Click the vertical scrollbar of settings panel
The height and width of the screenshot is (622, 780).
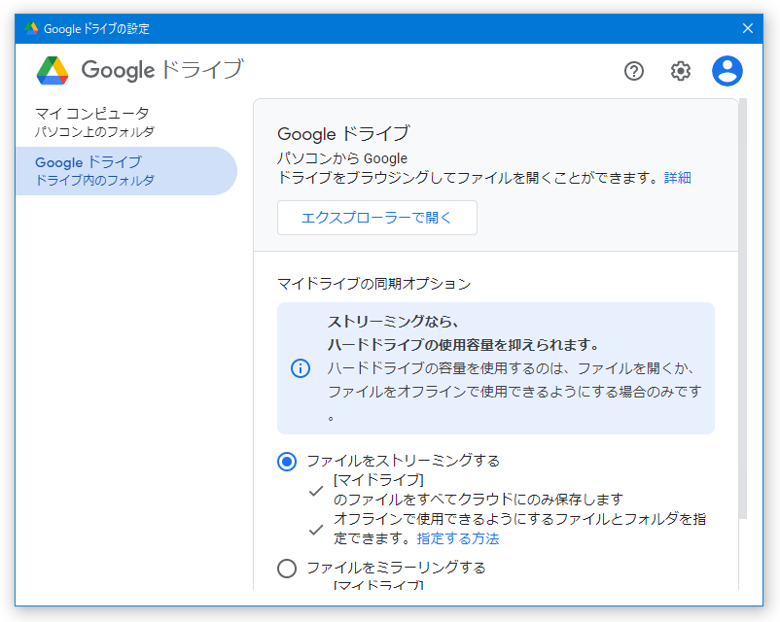click(743, 308)
